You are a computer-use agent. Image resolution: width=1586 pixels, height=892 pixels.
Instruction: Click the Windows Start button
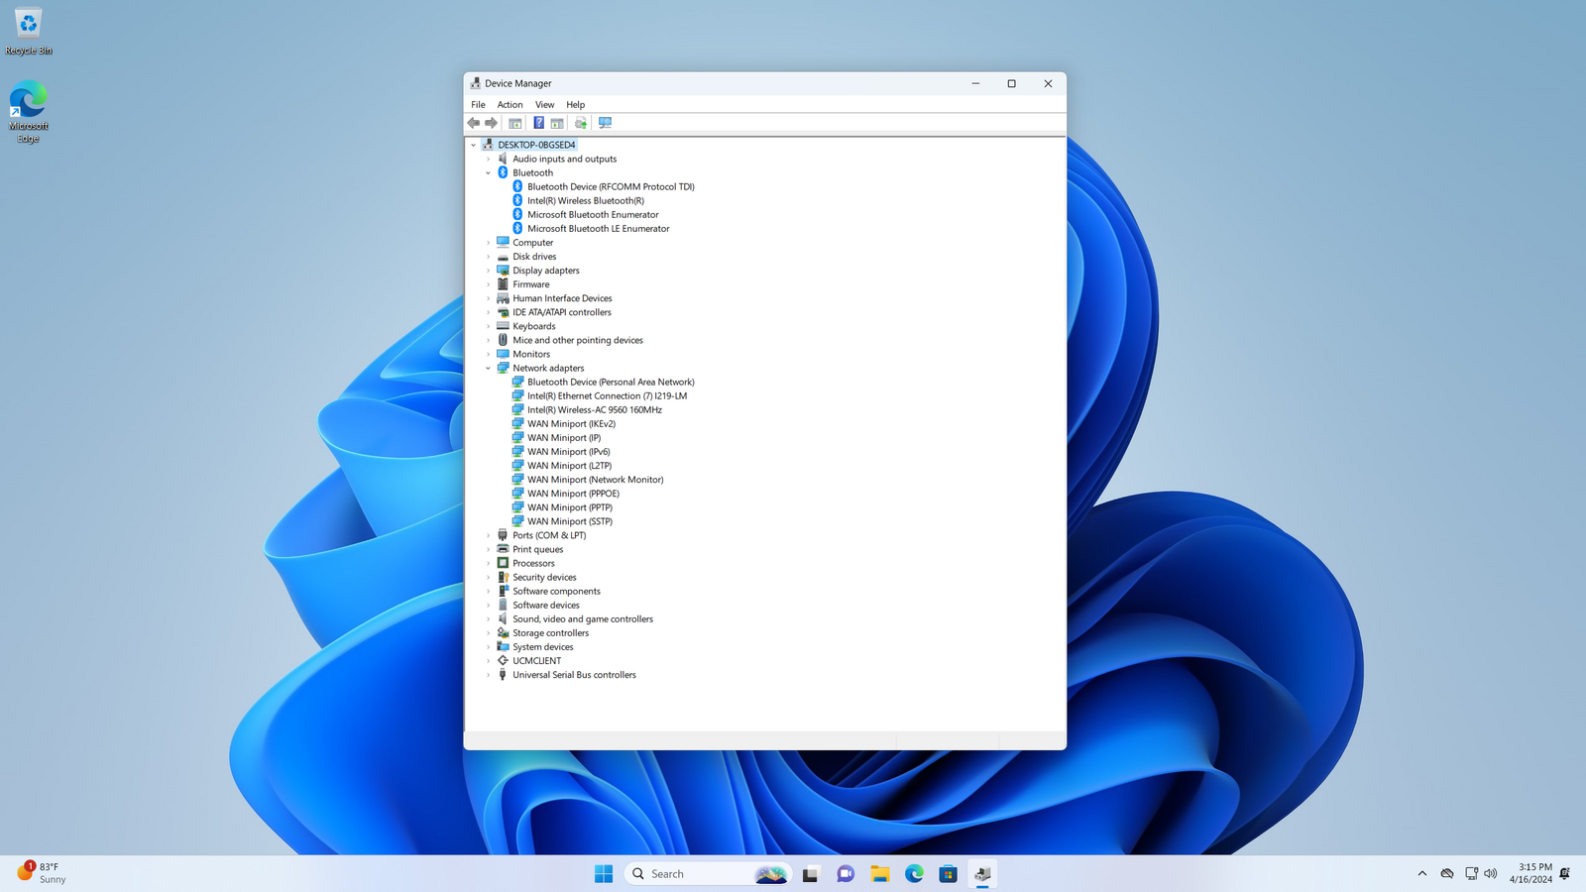pyautogui.click(x=604, y=873)
